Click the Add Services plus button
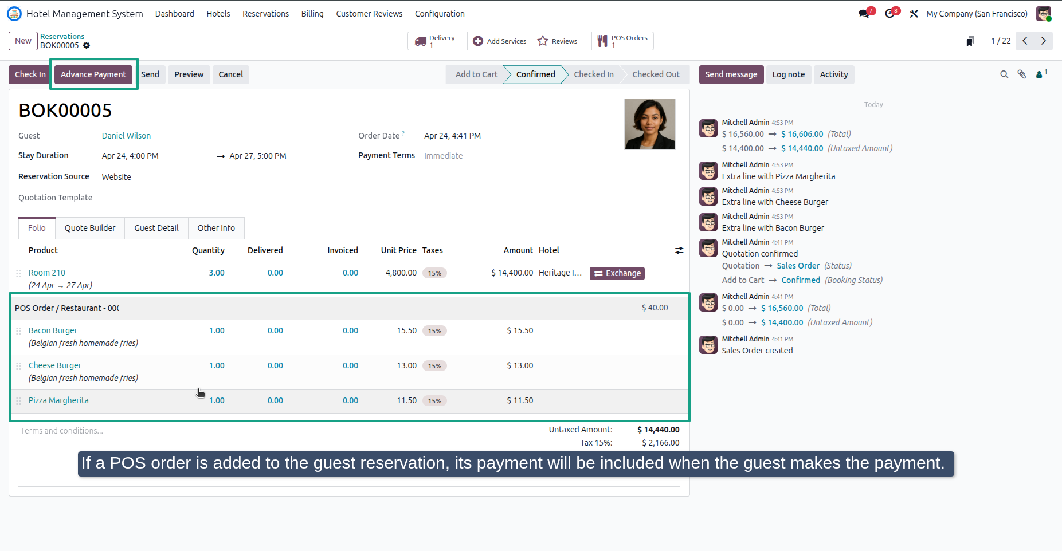 [x=500, y=41]
